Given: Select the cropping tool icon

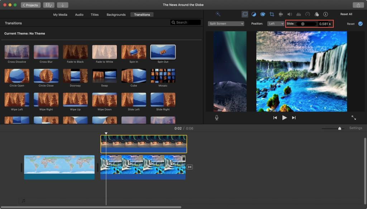Looking at the screenshot, I should click(x=272, y=14).
